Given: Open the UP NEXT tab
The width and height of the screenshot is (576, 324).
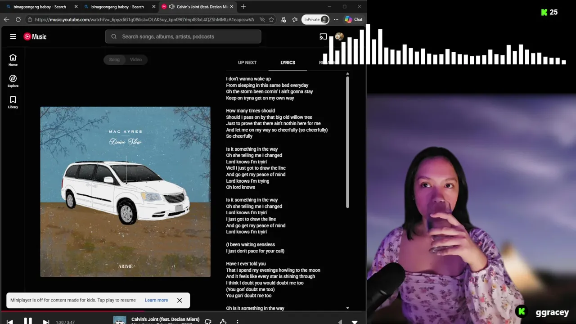Looking at the screenshot, I should coord(247,63).
